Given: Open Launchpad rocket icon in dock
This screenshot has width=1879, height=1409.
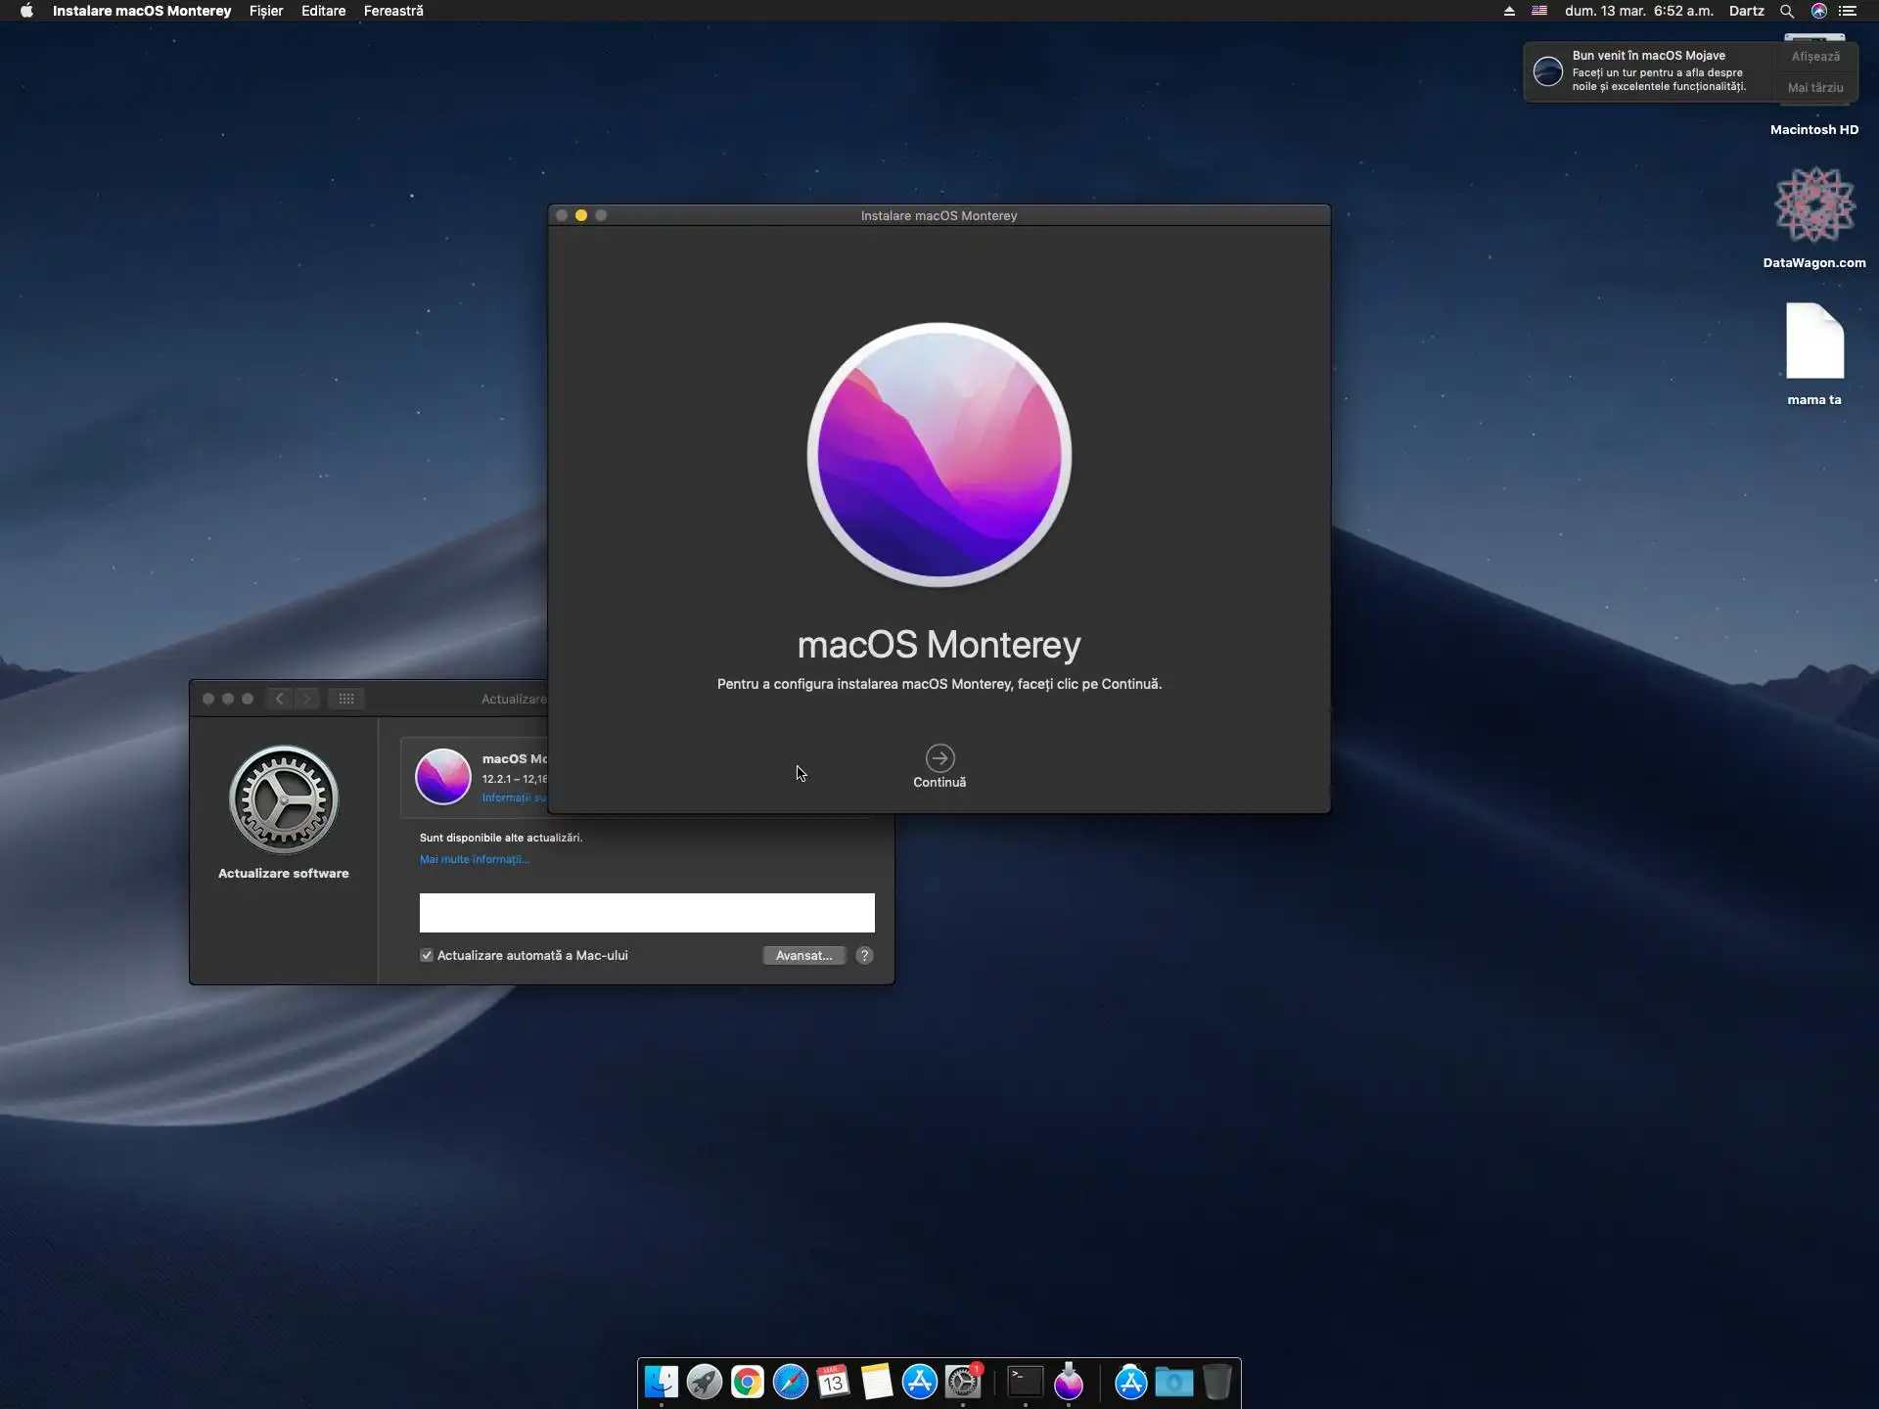Looking at the screenshot, I should [x=704, y=1382].
